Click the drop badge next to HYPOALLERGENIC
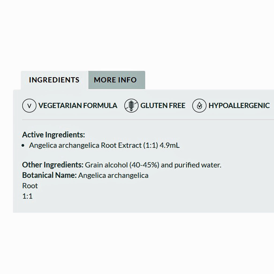274x274 pixels. [x=199, y=105]
